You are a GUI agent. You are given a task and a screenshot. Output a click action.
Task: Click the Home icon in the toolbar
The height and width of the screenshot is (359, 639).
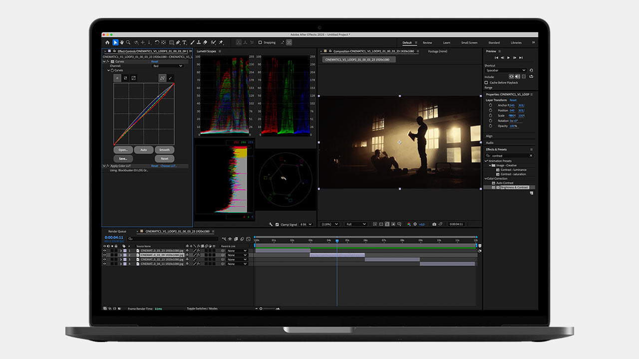point(107,43)
